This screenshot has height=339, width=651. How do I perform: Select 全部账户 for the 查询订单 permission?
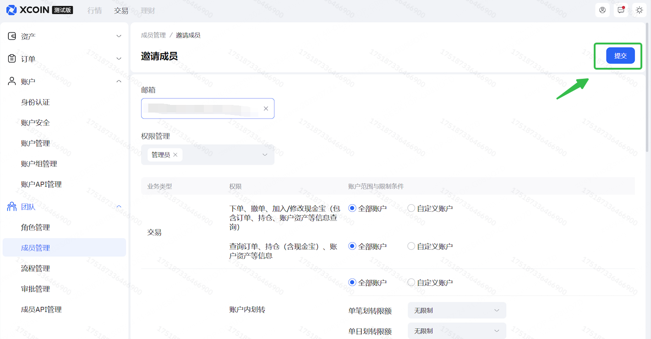(x=352, y=246)
